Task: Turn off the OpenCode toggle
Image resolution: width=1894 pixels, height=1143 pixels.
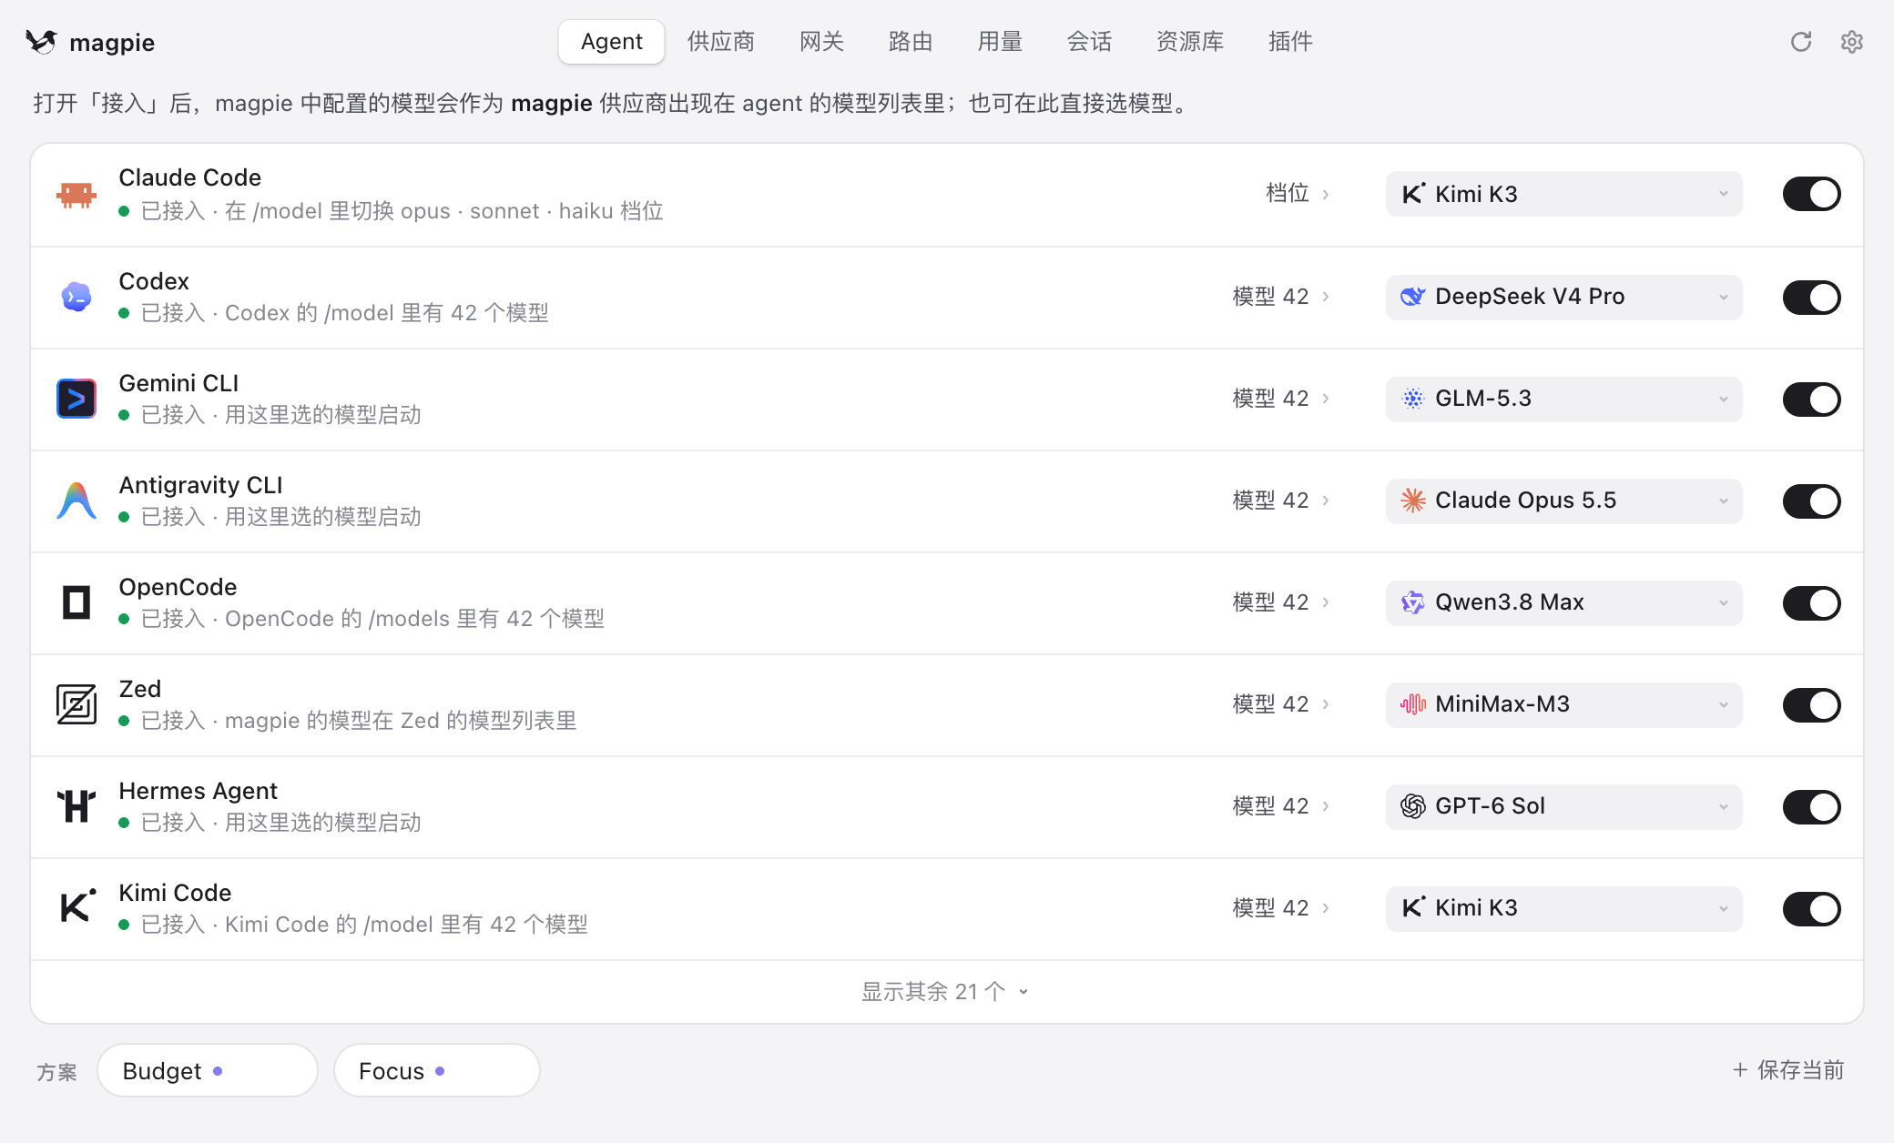Action: [x=1811, y=602]
